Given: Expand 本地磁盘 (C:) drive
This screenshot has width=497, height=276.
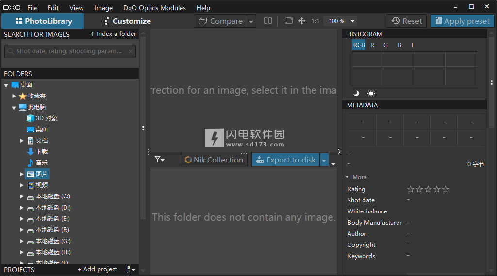Looking at the screenshot, I should 21,196.
